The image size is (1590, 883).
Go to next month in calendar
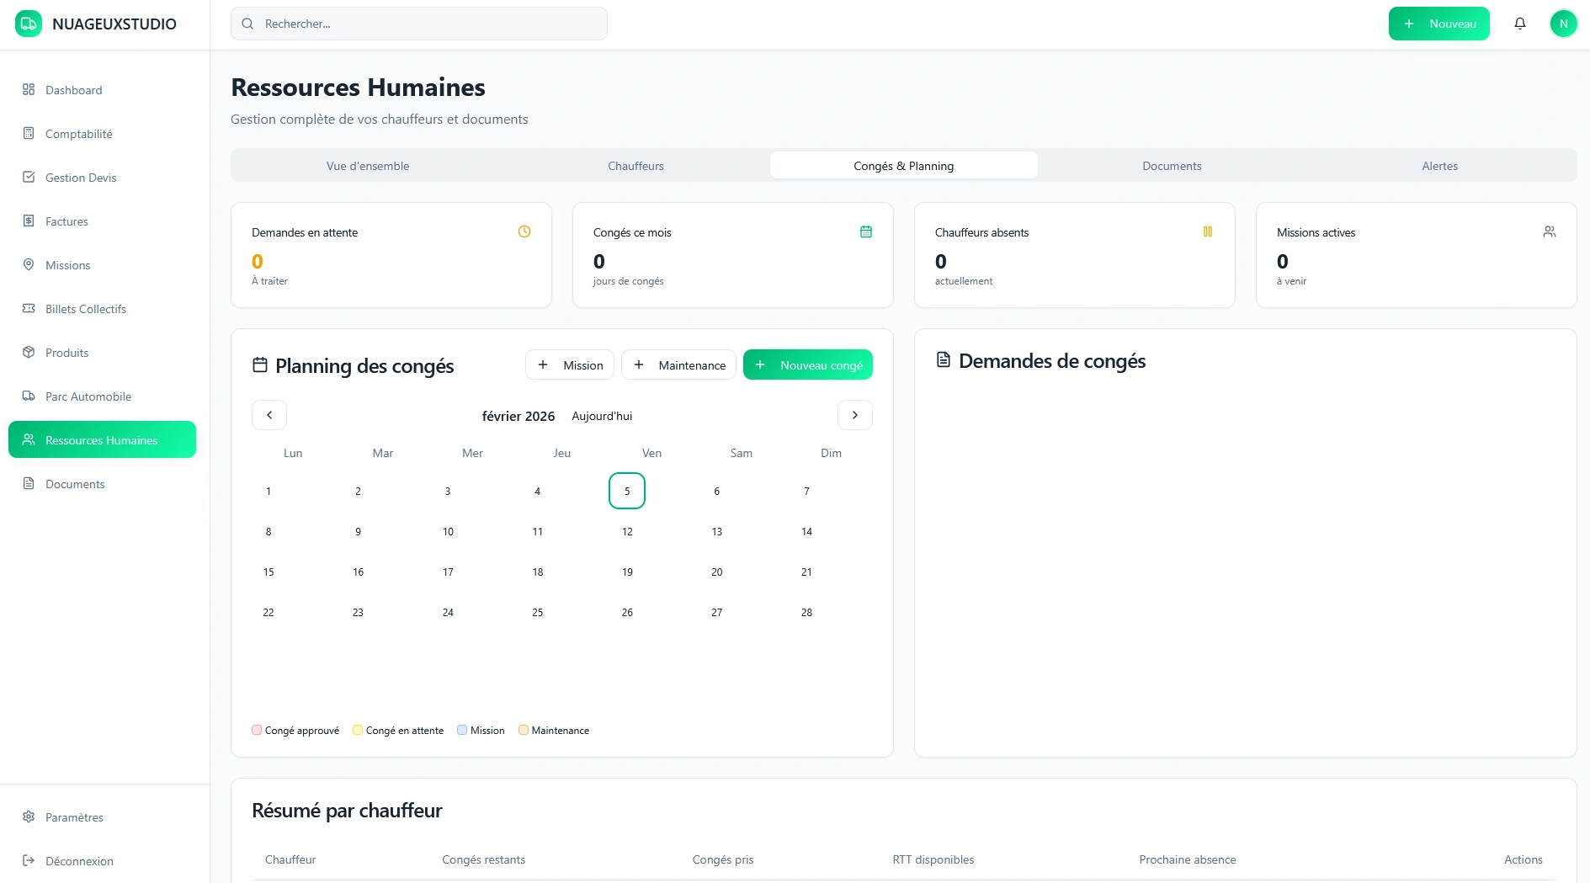[x=854, y=415]
